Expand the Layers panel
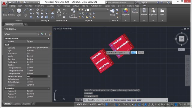Viewport: 192px width, 108px height. pyautogui.click(x=88, y=21)
